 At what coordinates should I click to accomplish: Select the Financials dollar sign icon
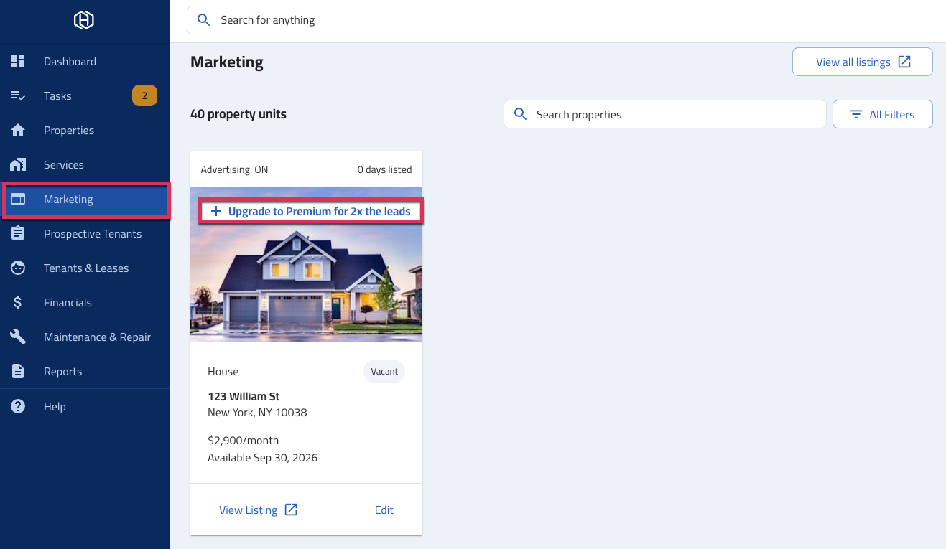point(18,302)
